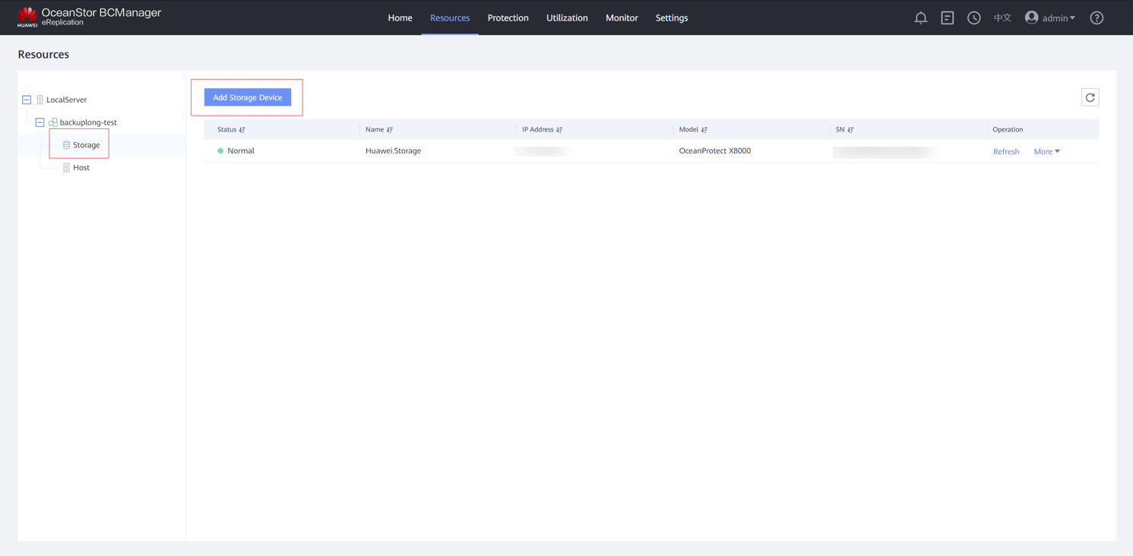1133x556 pixels.
Task: Switch language to 中文
Action: tap(1002, 17)
